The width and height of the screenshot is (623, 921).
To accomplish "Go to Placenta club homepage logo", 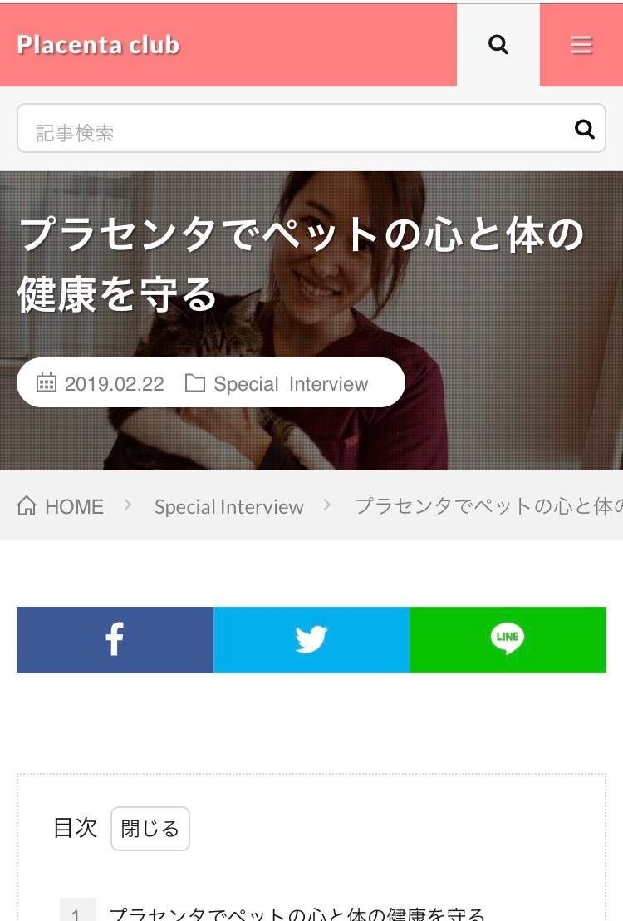I will pos(98,45).
